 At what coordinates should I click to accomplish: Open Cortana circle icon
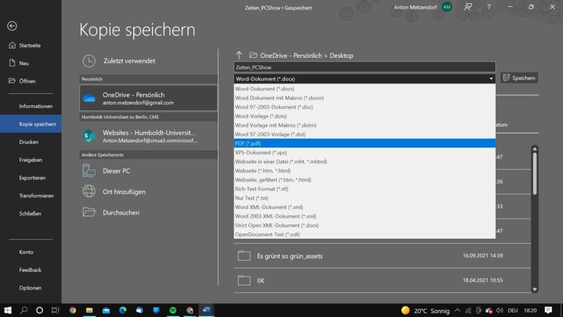(39, 310)
